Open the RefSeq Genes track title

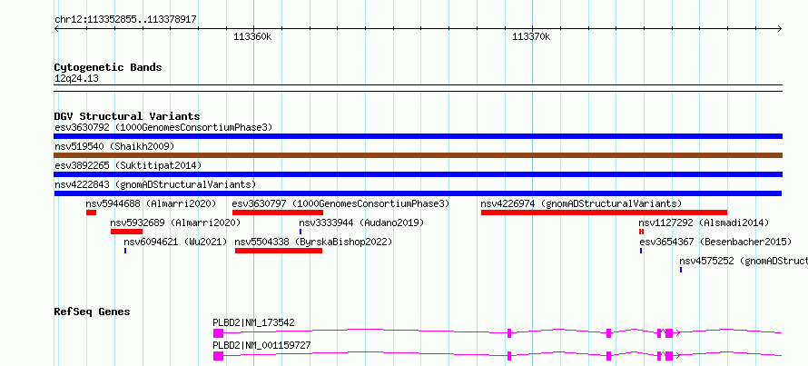(93, 312)
